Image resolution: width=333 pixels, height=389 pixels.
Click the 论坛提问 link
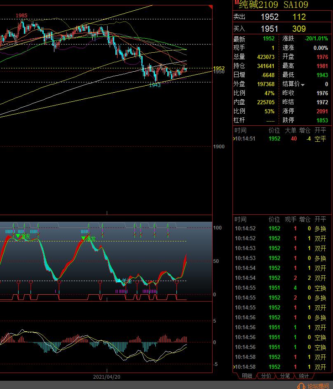tap(318, 386)
